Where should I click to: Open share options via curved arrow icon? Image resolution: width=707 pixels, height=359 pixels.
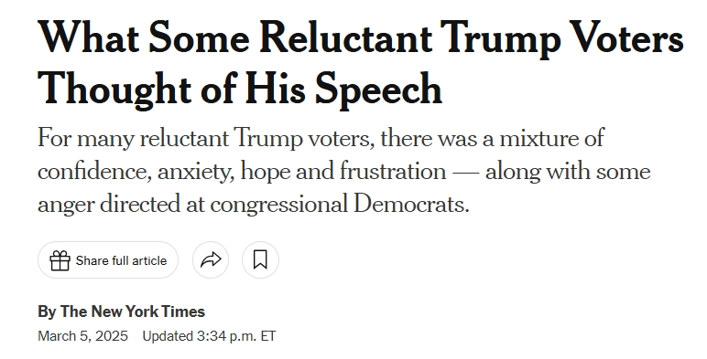pyautogui.click(x=211, y=260)
